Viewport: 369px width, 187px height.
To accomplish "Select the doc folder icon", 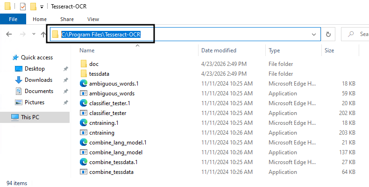I will pyautogui.click(x=84, y=64).
